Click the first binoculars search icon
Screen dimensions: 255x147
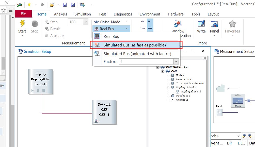244,136
